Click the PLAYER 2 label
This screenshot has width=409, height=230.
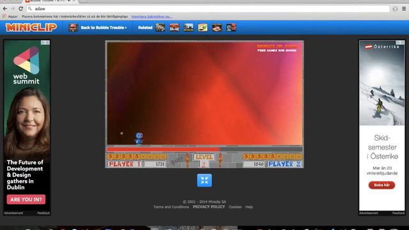(284, 164)
